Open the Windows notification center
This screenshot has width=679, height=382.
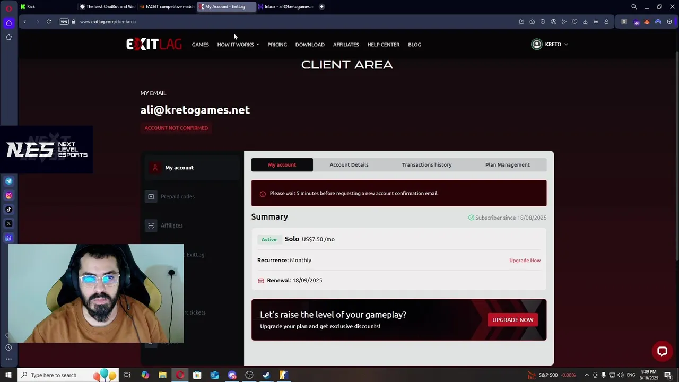point(668,375)
